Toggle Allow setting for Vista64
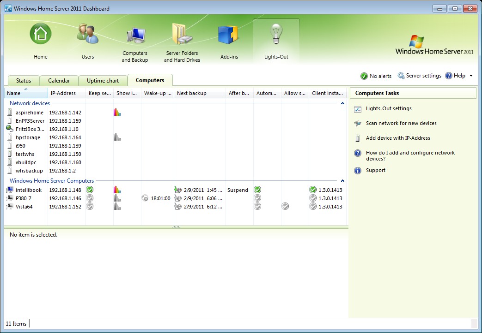 coord(285,206)
